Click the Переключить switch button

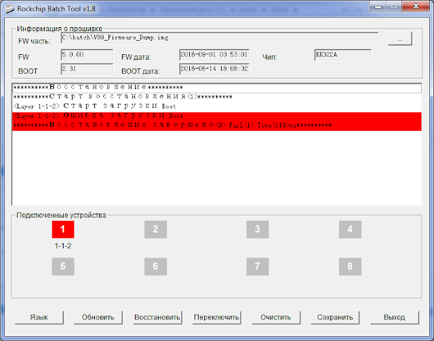click(216, 317)
